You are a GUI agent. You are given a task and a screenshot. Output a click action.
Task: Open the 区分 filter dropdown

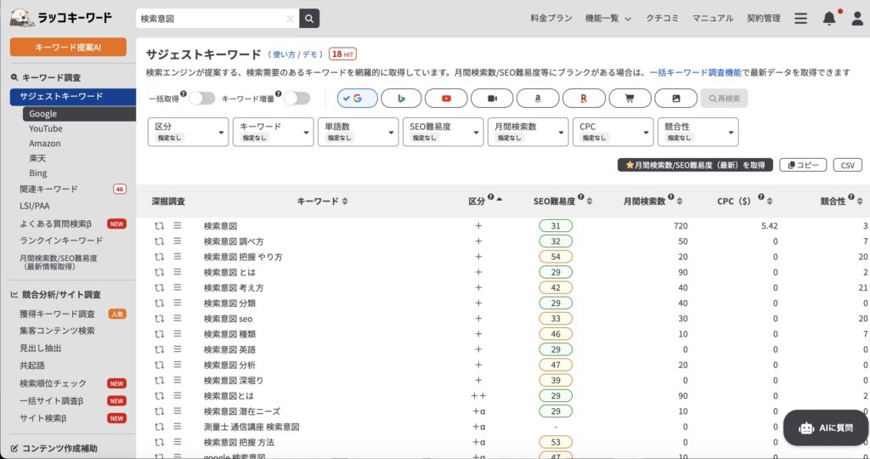[x=188, y=132]
